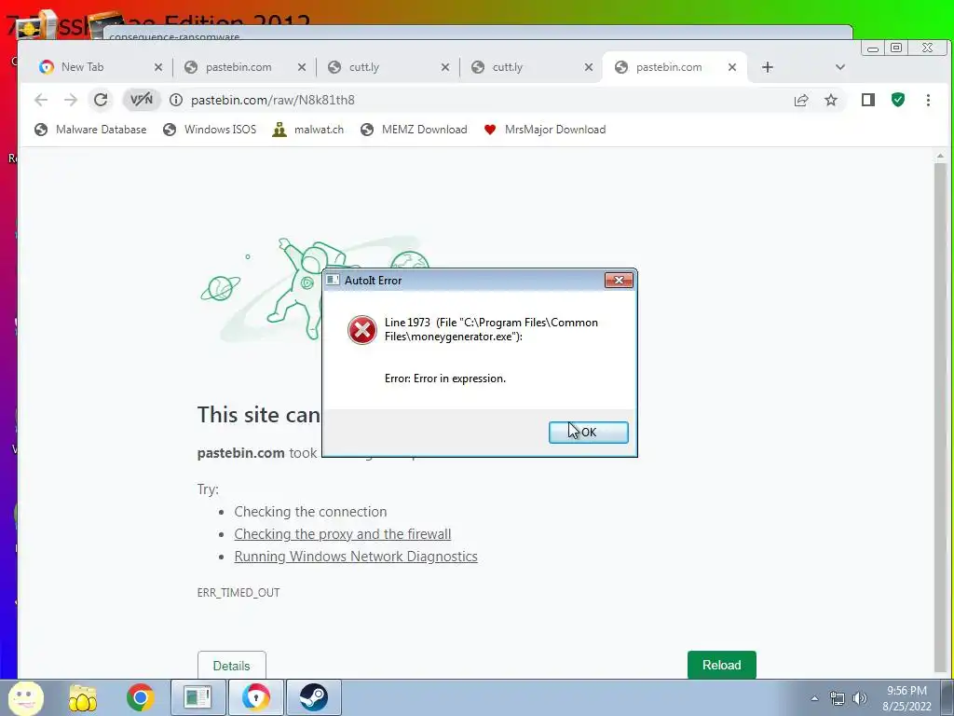
Task: Open the colorful browser taskbar icon
Action: point(256,697)
